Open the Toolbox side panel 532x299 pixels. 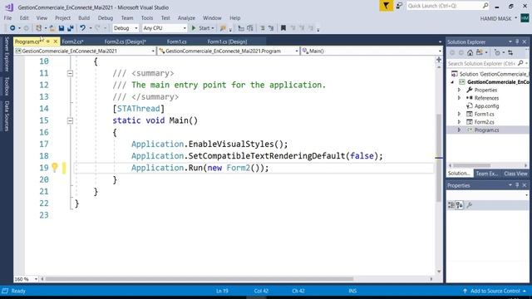(x=7, y=86)
